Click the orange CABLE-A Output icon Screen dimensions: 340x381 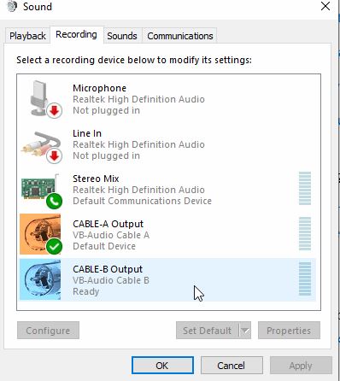coord(40,234)
